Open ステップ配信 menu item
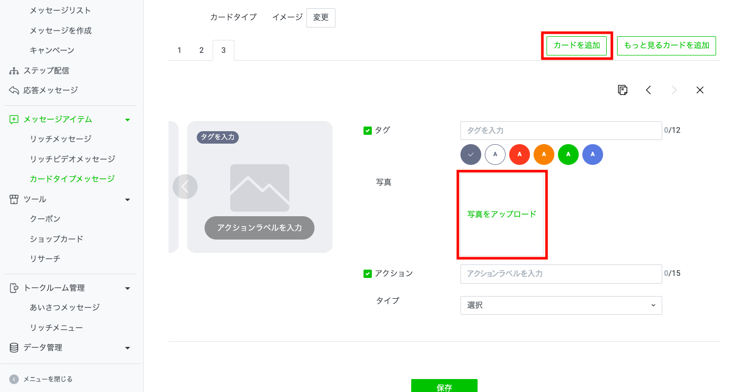Screen dimensions: 741x392 46,71
